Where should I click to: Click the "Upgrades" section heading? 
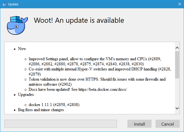coord(26,95)
